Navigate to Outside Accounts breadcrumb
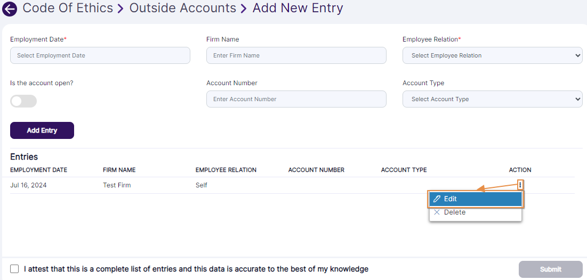Screen dimensions: 587x280 point(182,9)
